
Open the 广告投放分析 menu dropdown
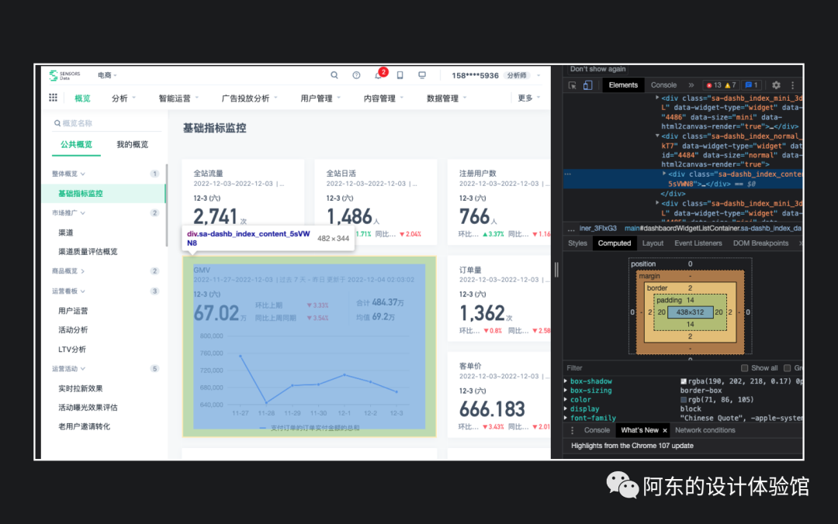pos(250,98)
